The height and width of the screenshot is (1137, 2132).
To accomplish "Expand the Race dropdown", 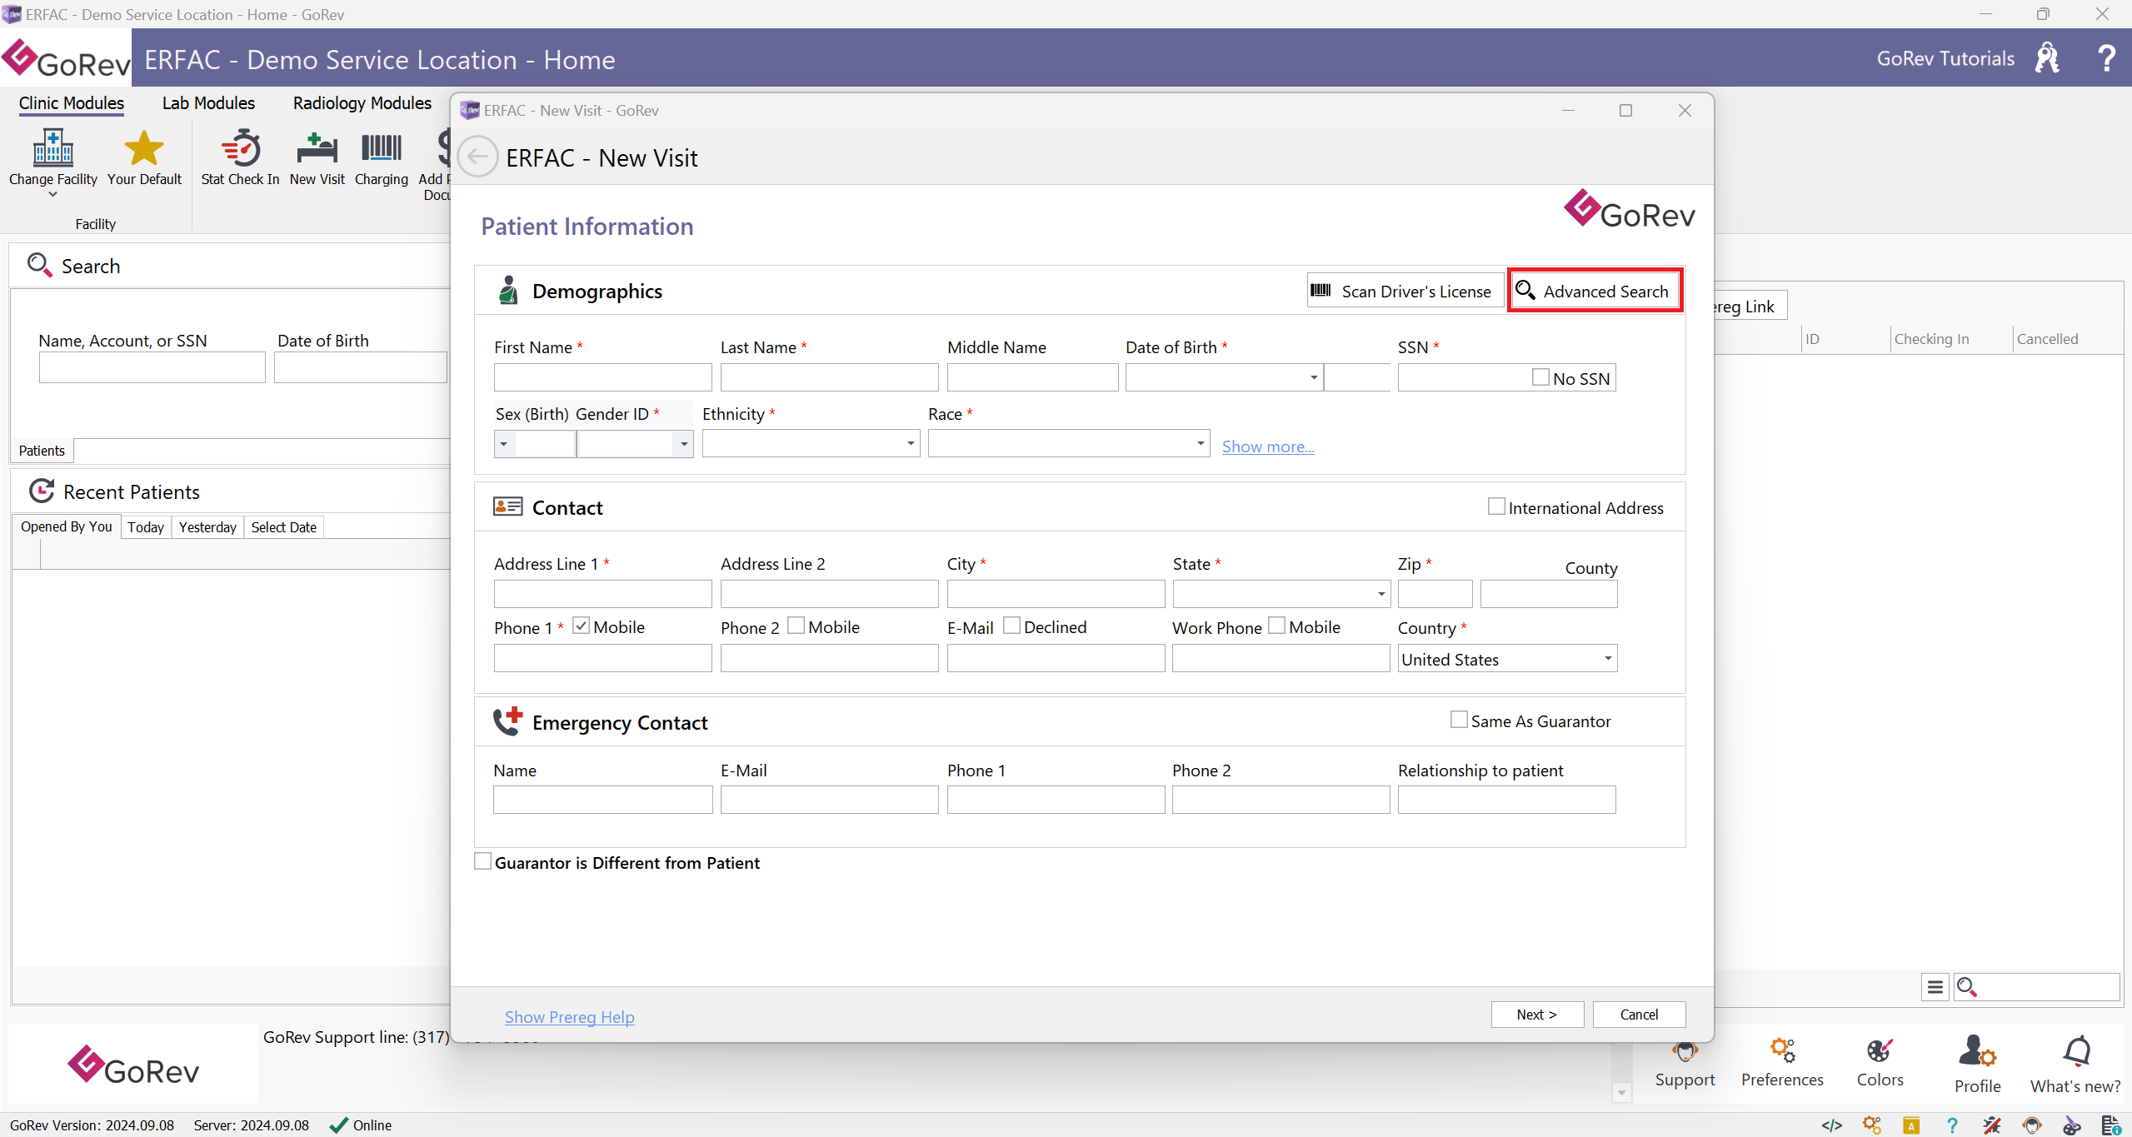I will point(1201,444).
